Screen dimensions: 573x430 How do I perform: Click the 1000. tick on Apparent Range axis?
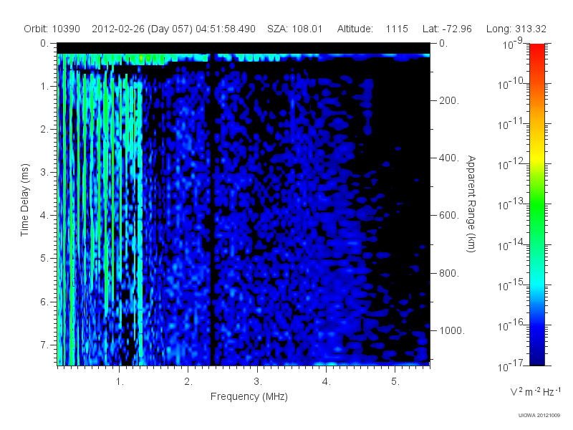click(x=452, y=330)
